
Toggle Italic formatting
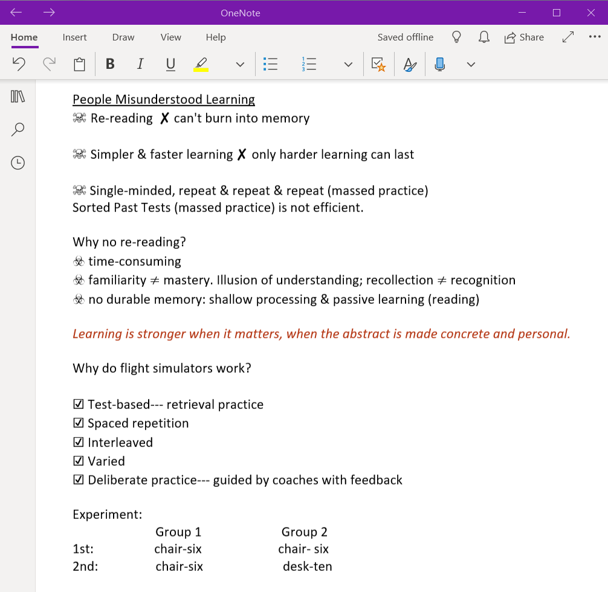pos(140,64)
